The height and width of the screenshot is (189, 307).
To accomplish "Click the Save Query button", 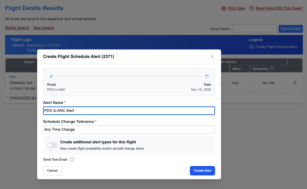I will click(x=290, y=29).
